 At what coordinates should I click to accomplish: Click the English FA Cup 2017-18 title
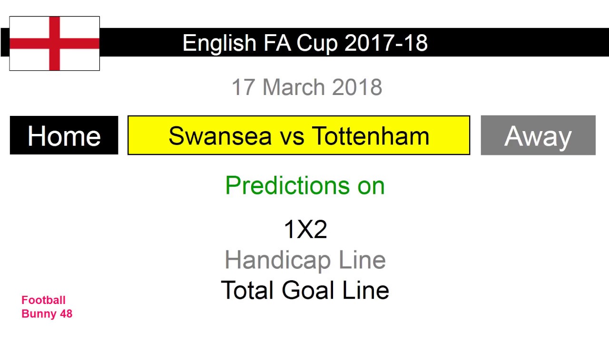(x=305, y=43)
